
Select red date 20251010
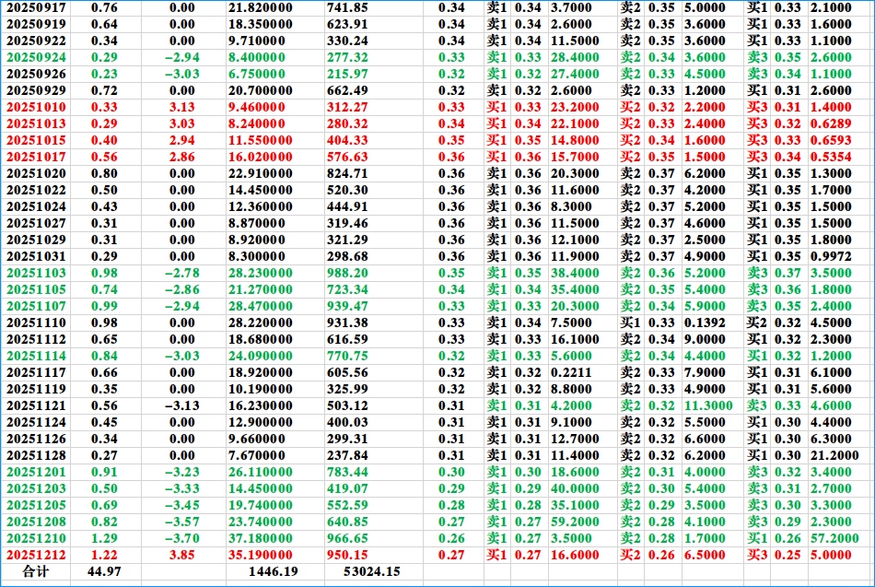click(x=36, y=107)
